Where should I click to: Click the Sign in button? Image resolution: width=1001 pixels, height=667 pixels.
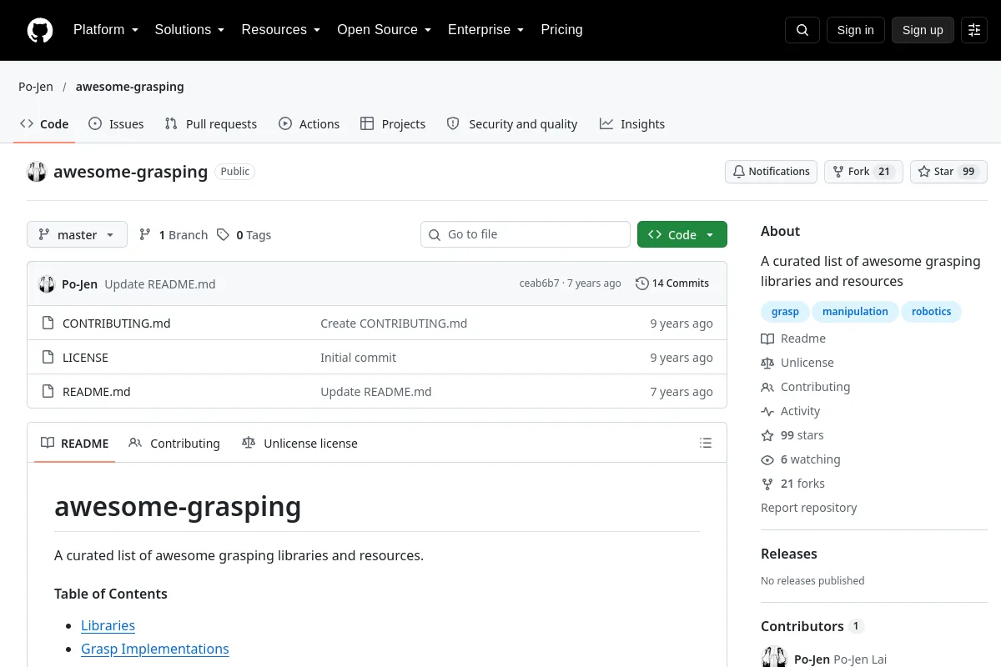tap(855, 30)
